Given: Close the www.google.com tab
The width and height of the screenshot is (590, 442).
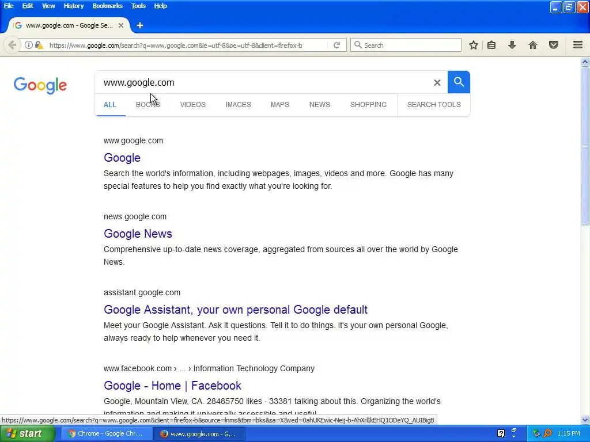Looking at the screenshot, I should [121, 25].
